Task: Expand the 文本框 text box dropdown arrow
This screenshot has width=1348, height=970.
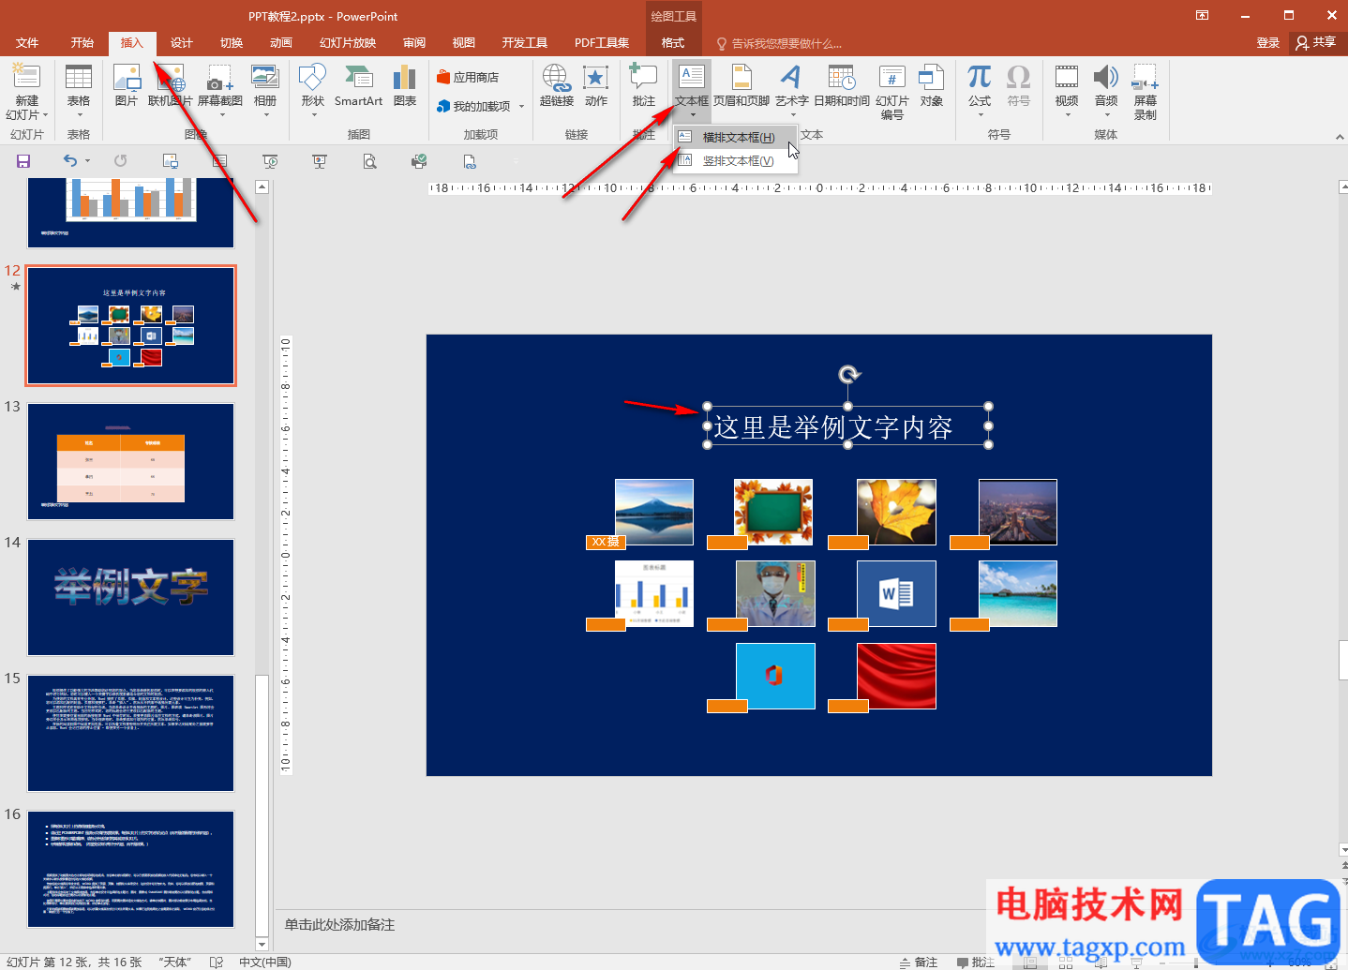Action: pyautogui.click(x=692, y=115)
